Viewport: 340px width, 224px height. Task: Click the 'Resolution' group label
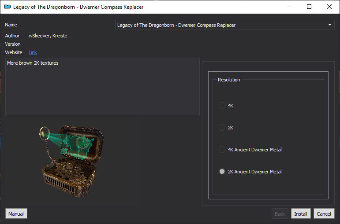pos(229,80)
